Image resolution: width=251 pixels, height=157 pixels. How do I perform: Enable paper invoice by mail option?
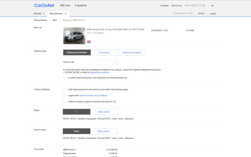click(65, 101)
